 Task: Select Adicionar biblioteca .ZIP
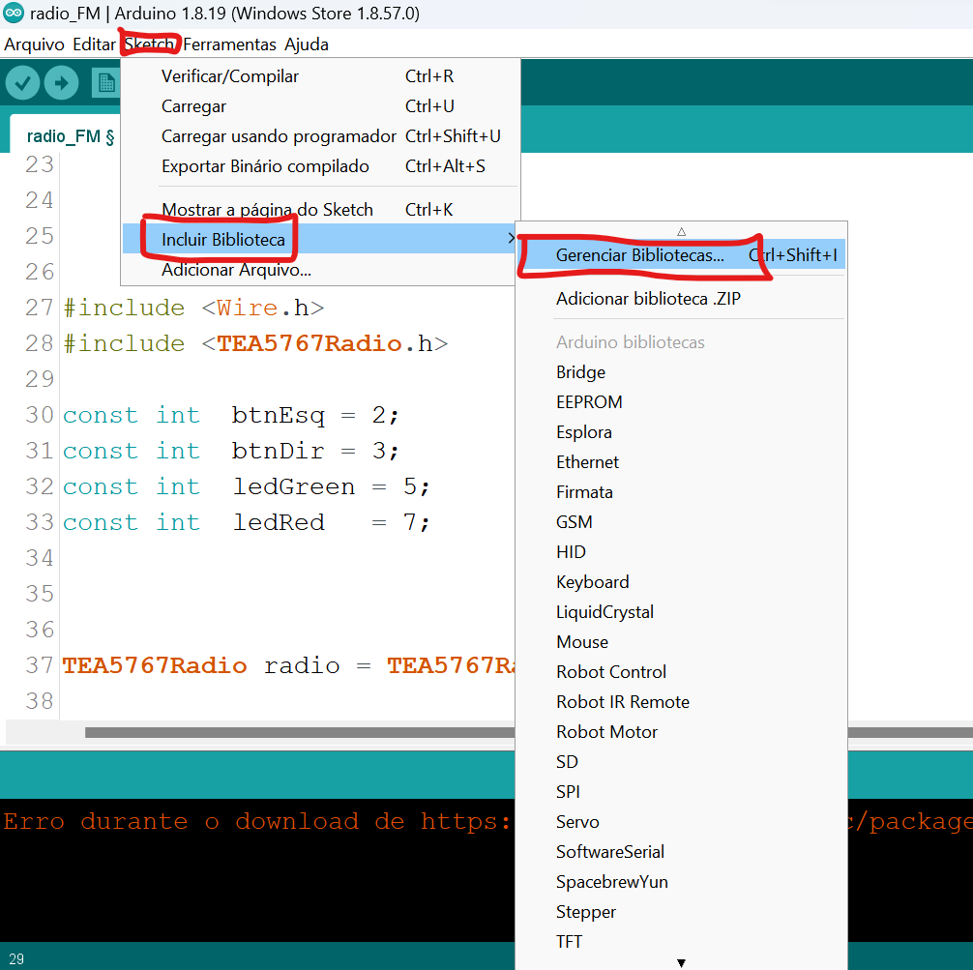click(681, 299)
